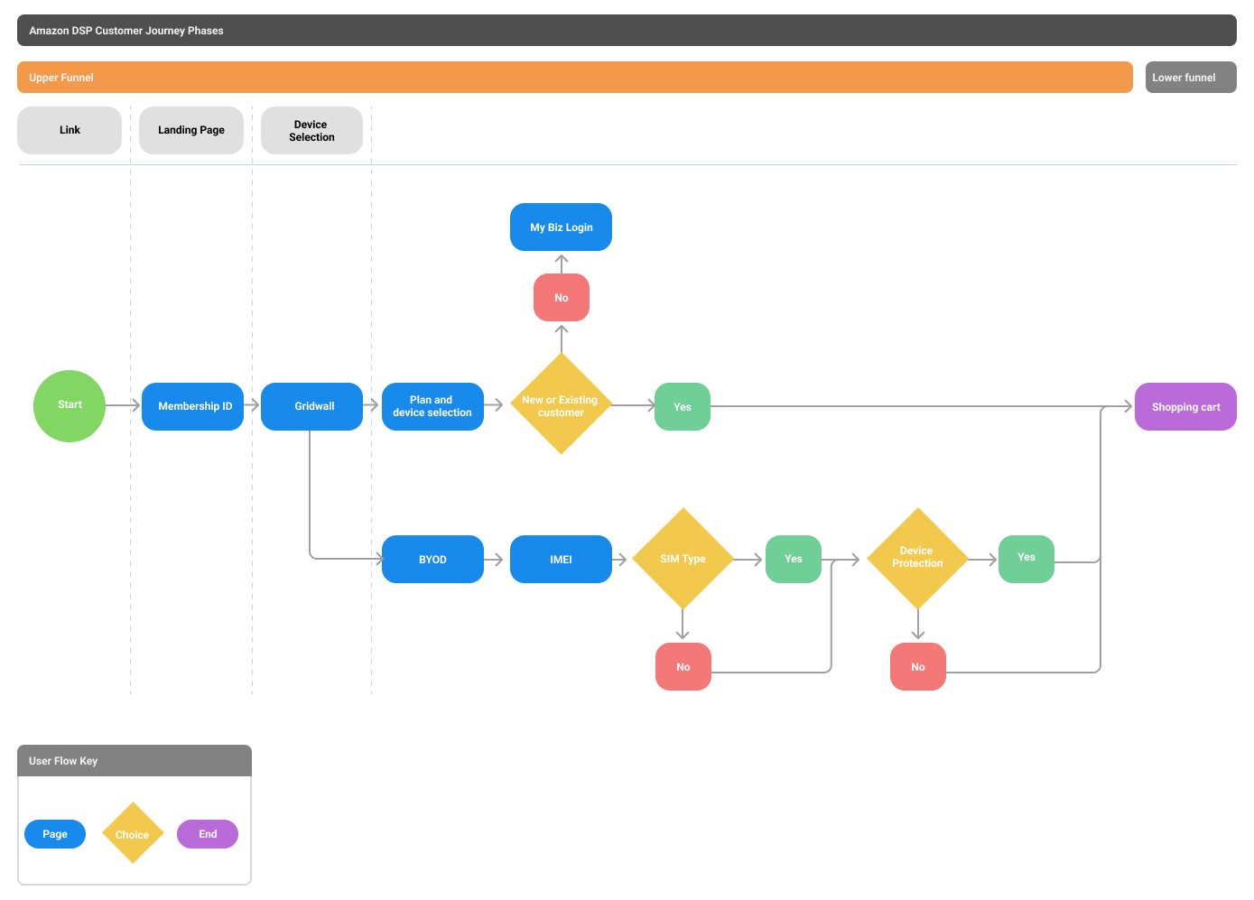Click the yellow Choice key diamond
1254x900 pixels.
pyautogui.click(x=133, y=833)
